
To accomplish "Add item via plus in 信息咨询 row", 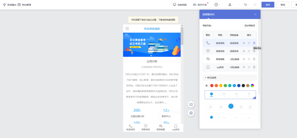I will pyautogui.click(x=249, y=51).
